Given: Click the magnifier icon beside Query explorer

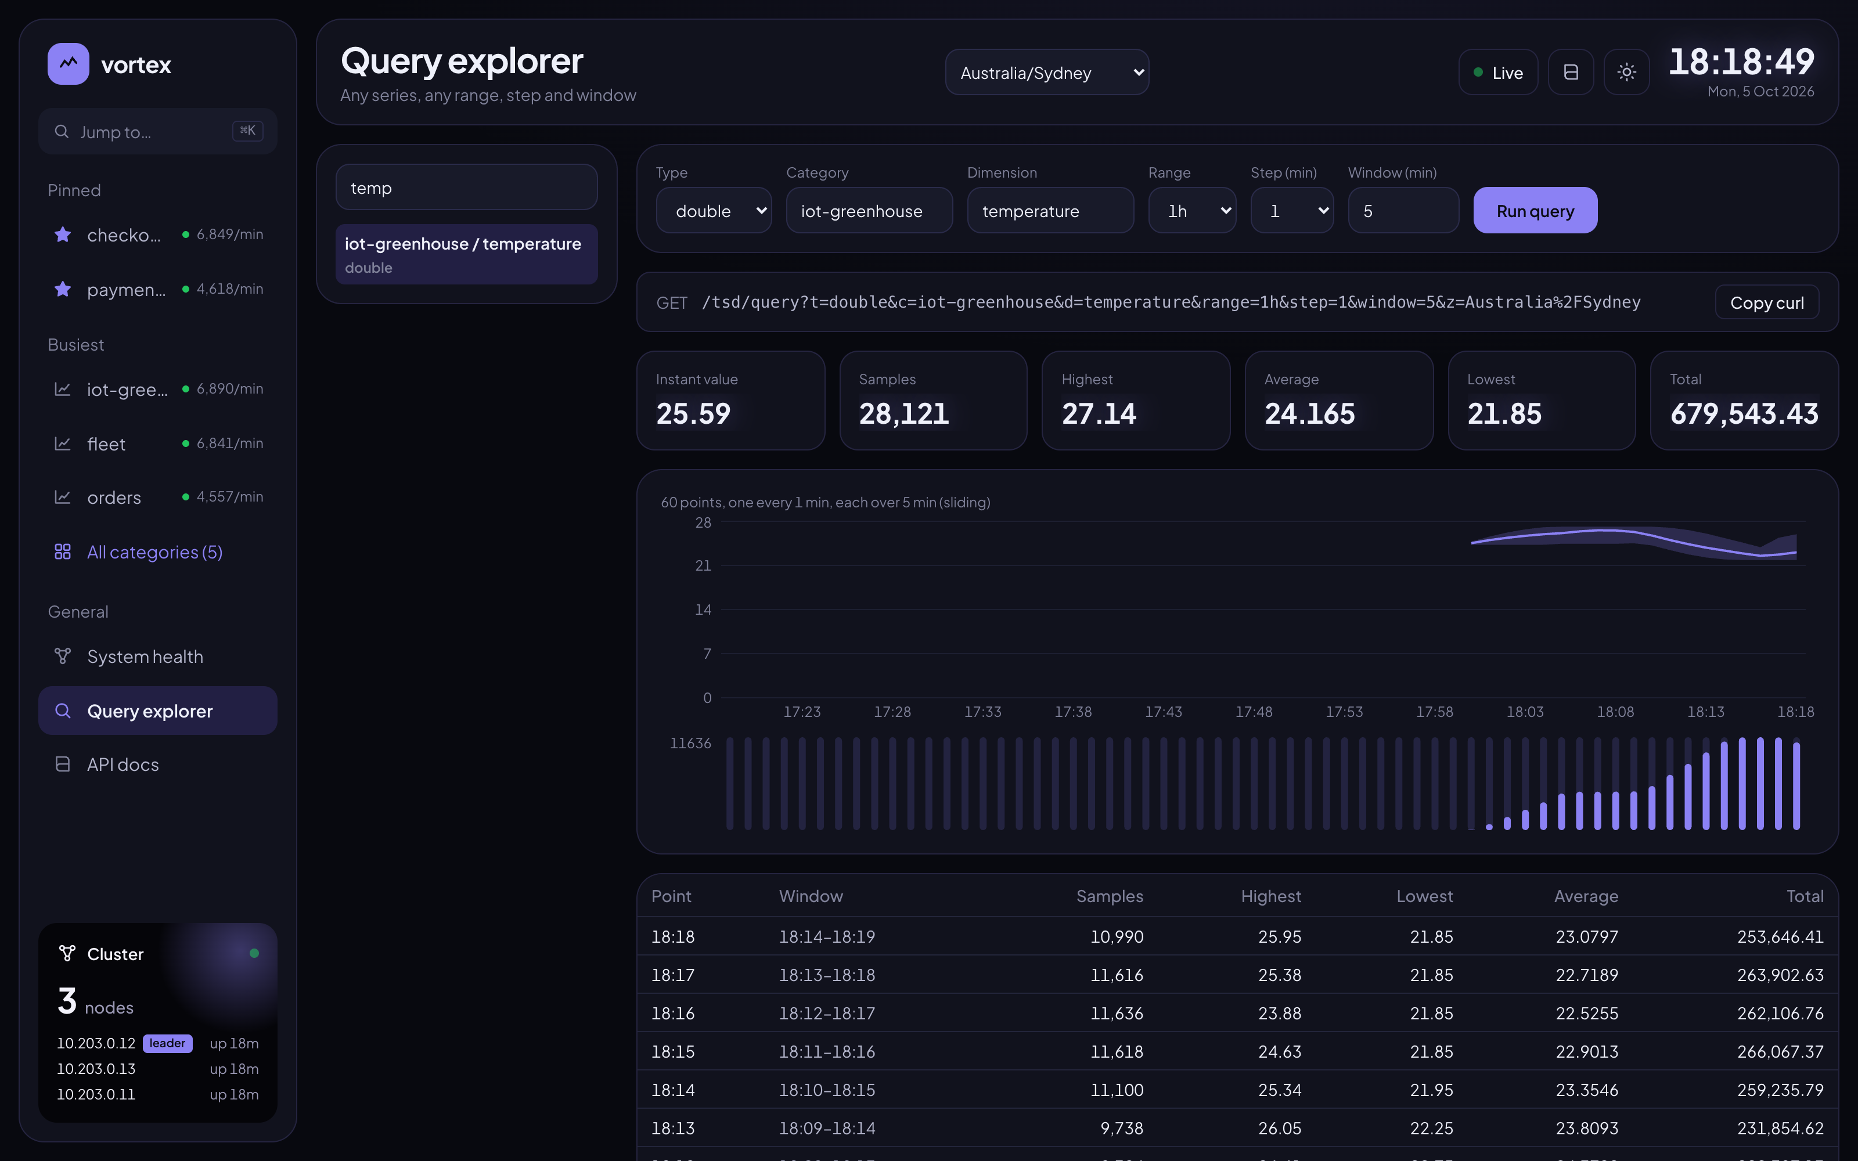Looking at the screenshot, I should pyautogui.click(x=63, y=711).
